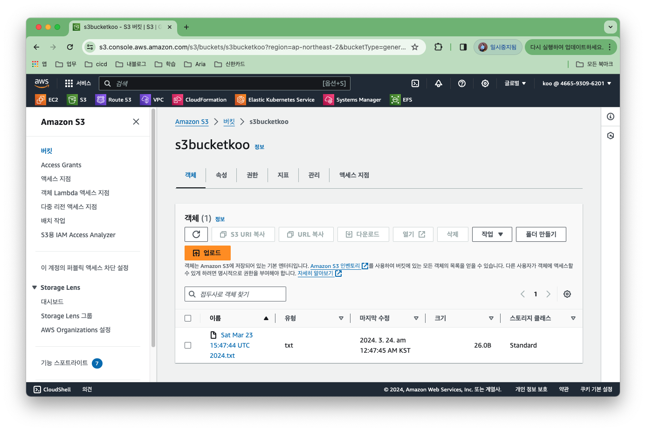The height and width of the screenshot is (431, 646).
Task: Open the VPC shortcut
Action: [152, 100]
